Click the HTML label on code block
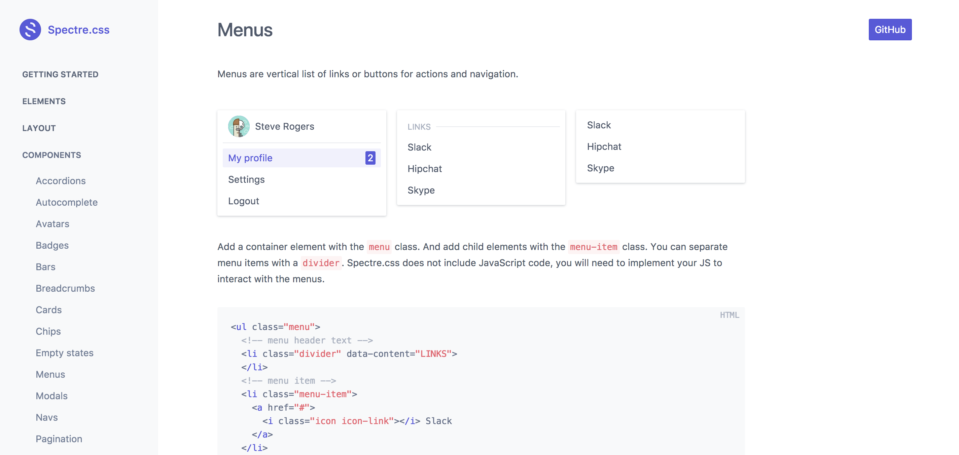 point(729,315)
